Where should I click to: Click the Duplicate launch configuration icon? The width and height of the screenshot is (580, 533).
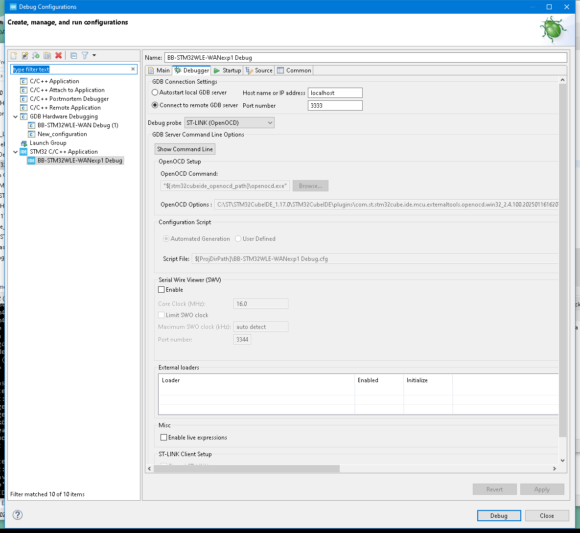click(47, 55)
